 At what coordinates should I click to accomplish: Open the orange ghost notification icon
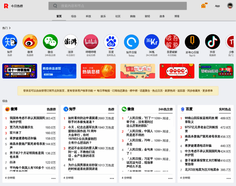coord(204,6)
